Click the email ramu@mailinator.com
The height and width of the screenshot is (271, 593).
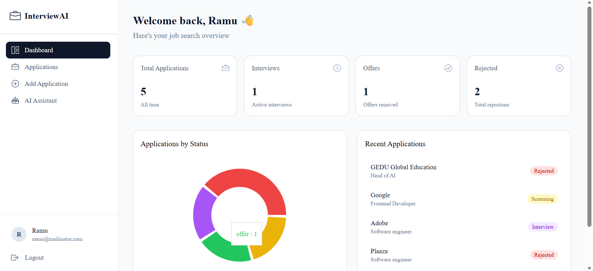pyautogui.click(x=57, y=239)
